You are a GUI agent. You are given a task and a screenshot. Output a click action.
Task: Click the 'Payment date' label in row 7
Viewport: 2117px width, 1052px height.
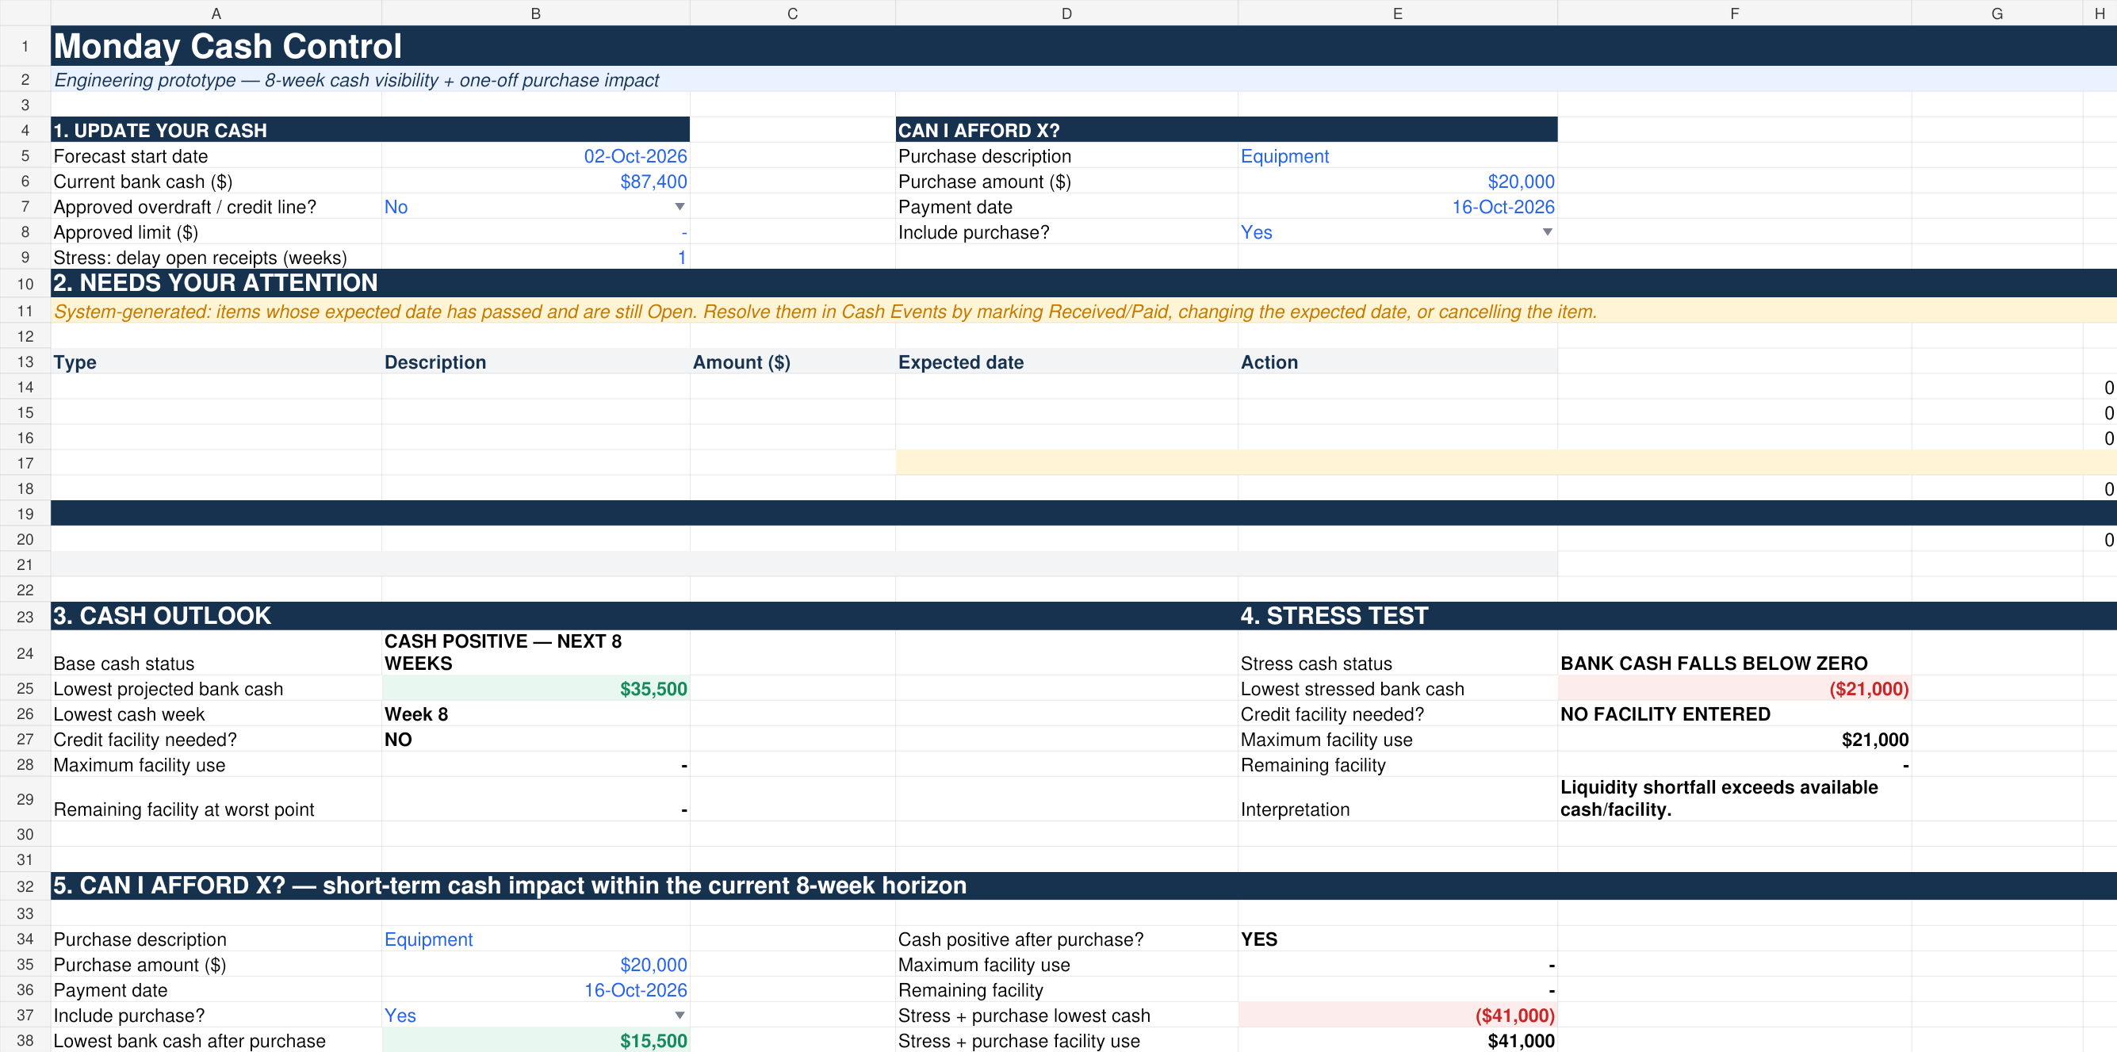pyautogui.click(x=955, y=207)
